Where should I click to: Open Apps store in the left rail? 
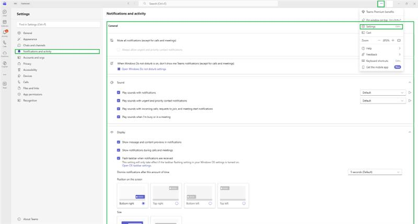5,85
